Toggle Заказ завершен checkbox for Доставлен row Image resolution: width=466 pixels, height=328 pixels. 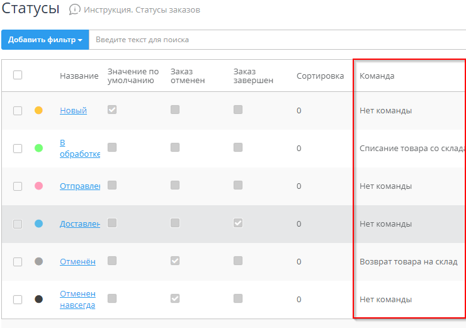(x=238, y=223)
